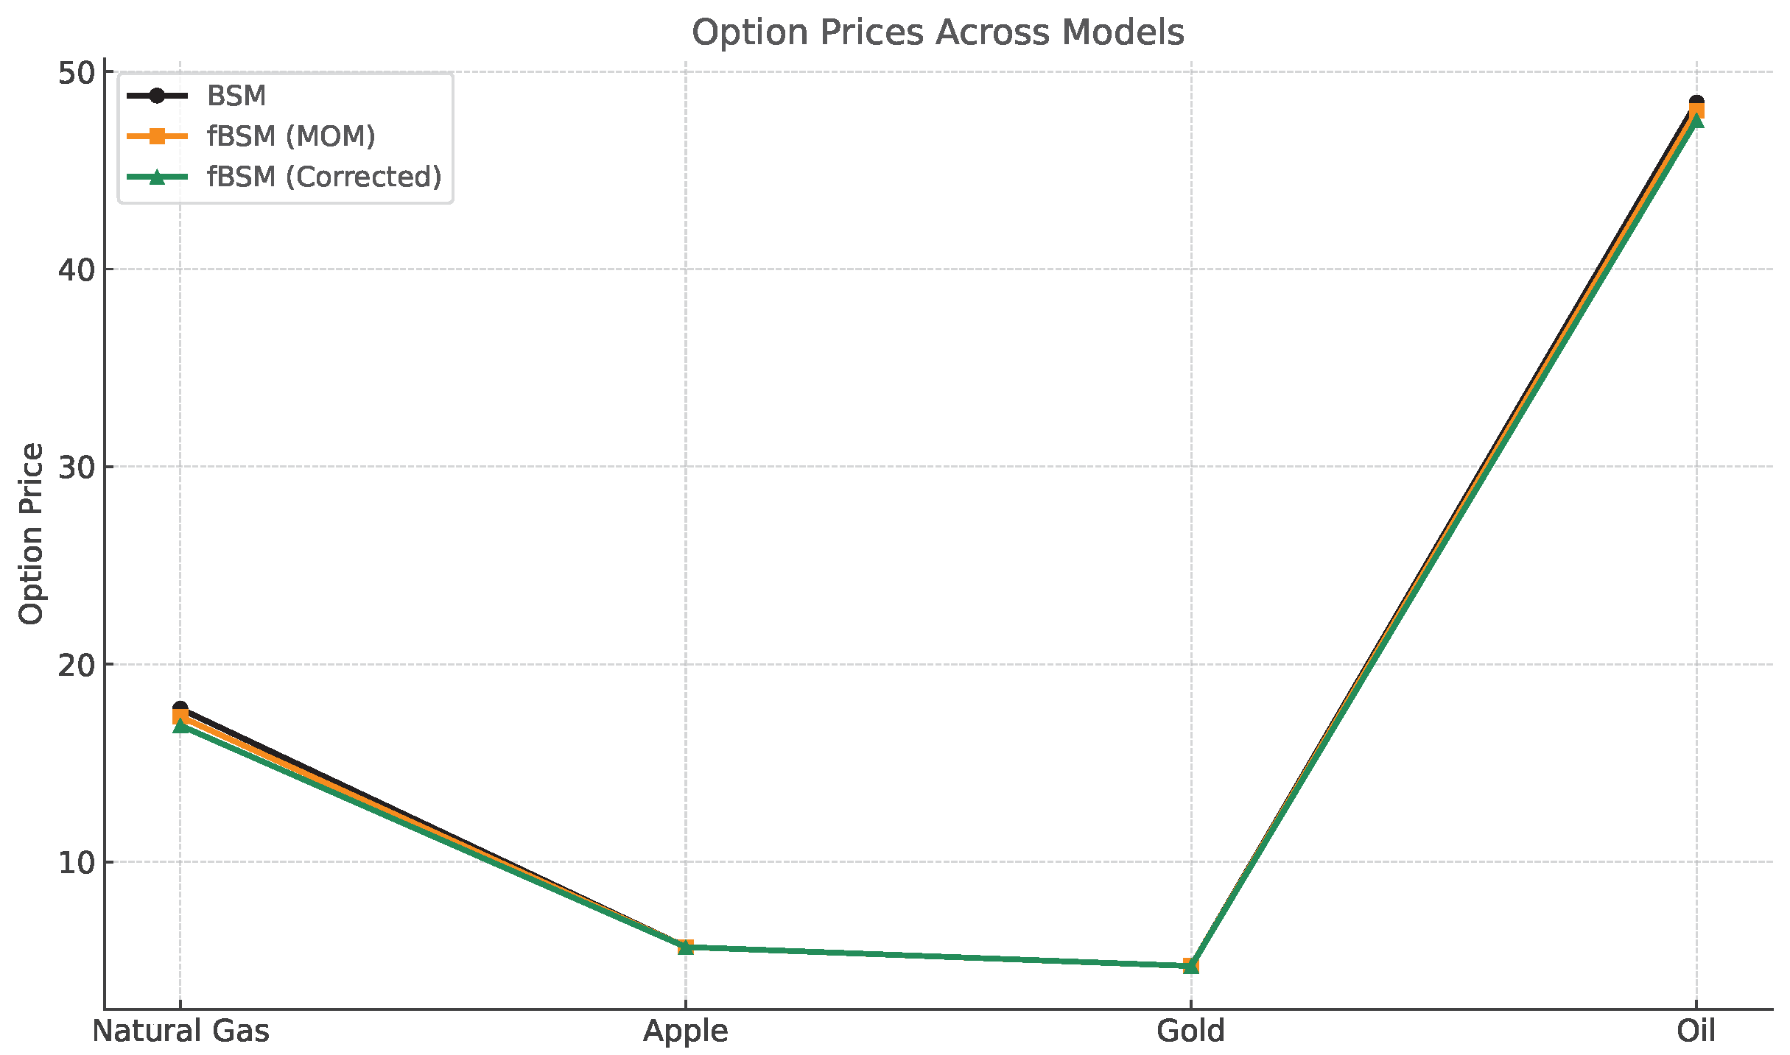Viewport: 1790px width, 1055px height.
Task: Click the "fBSM (MOM)" legend label text
Action: (291, 136)
